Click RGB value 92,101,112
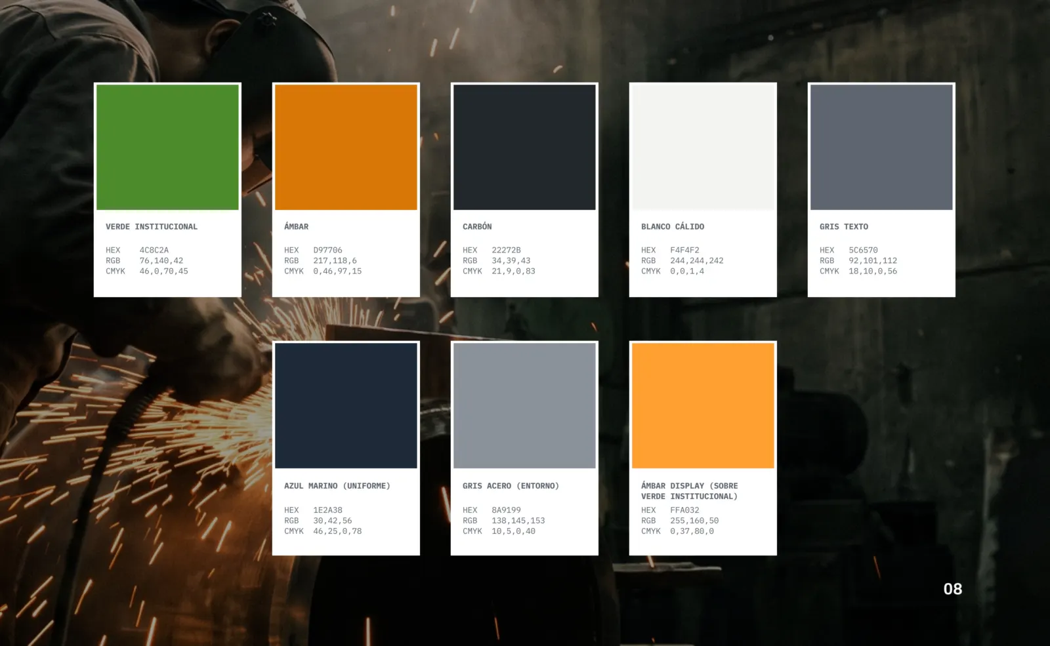1050x646 pixels. [x=873, y=260]
